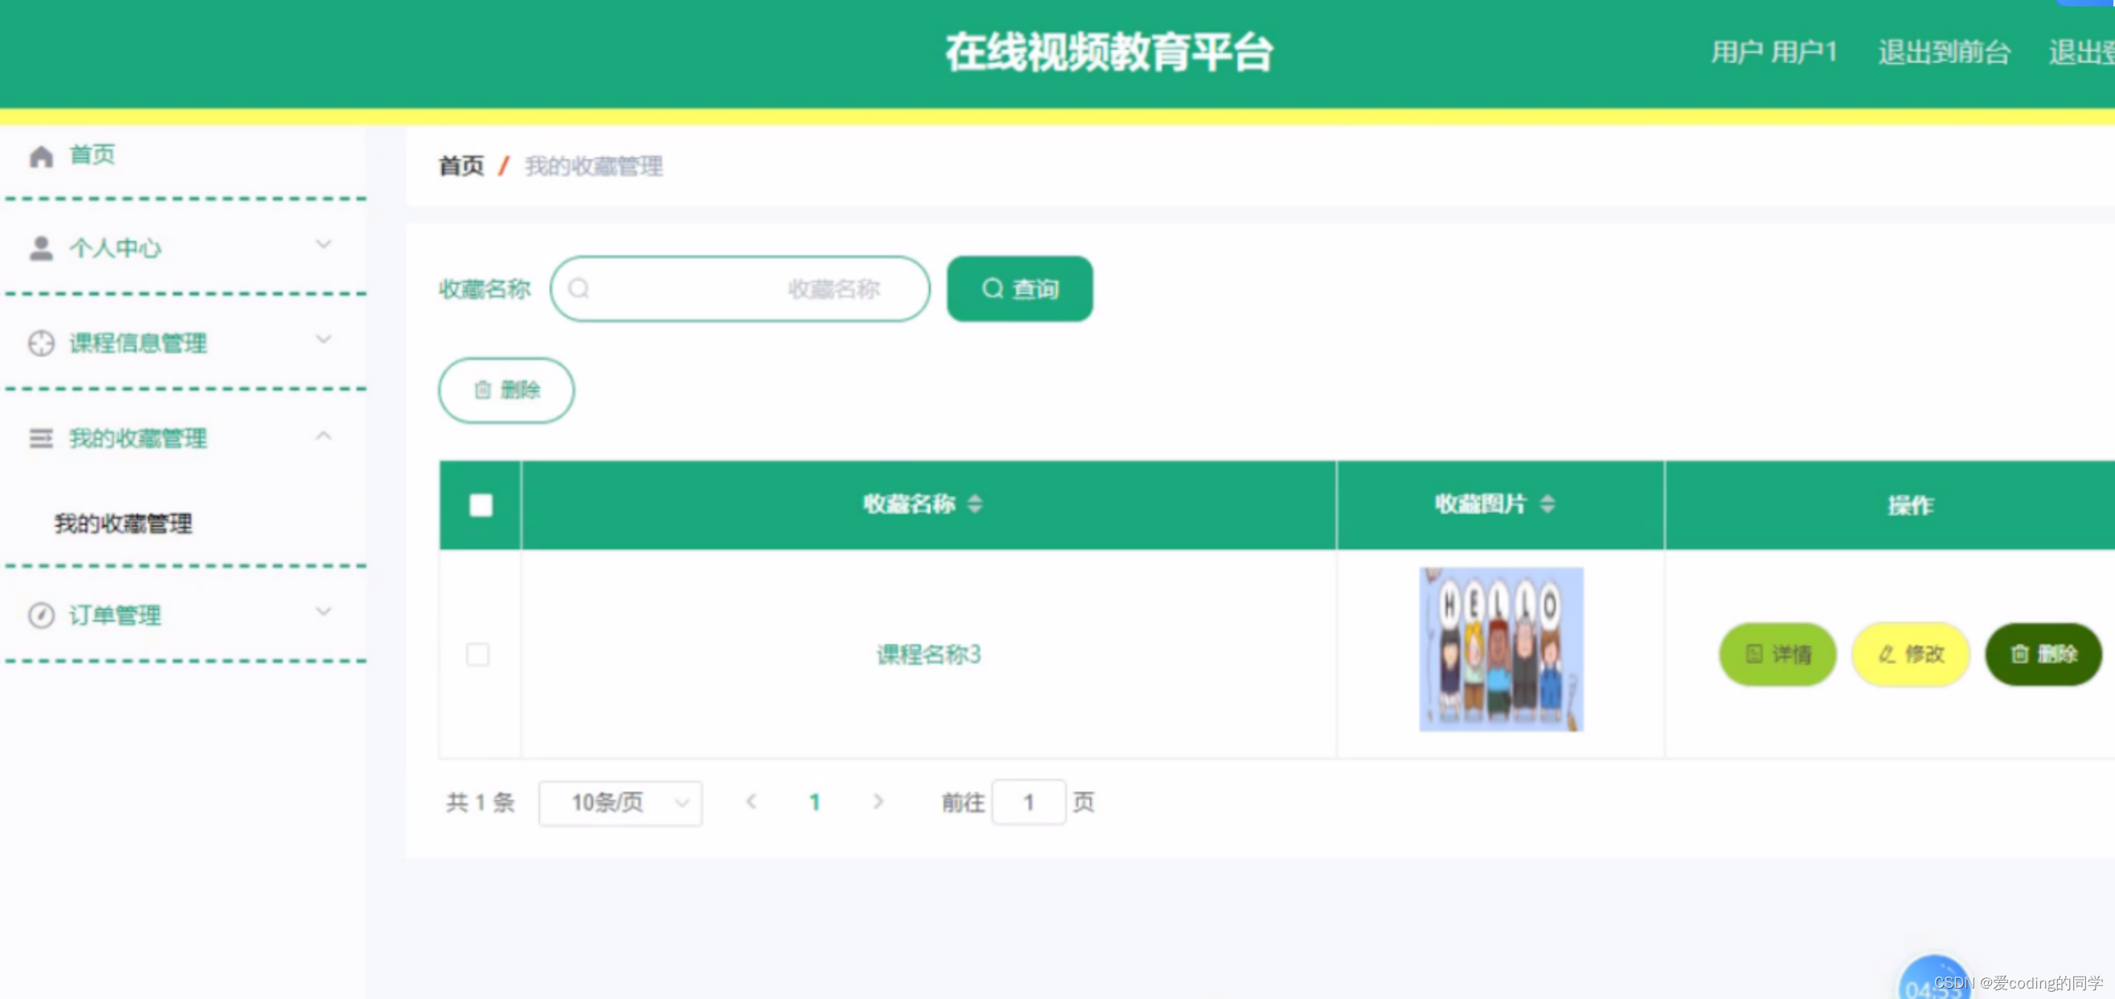The image size is (2115, 999).
Task: Click the 个人中心 user icon
Action: pyautogui.click(x=41, y=248)
